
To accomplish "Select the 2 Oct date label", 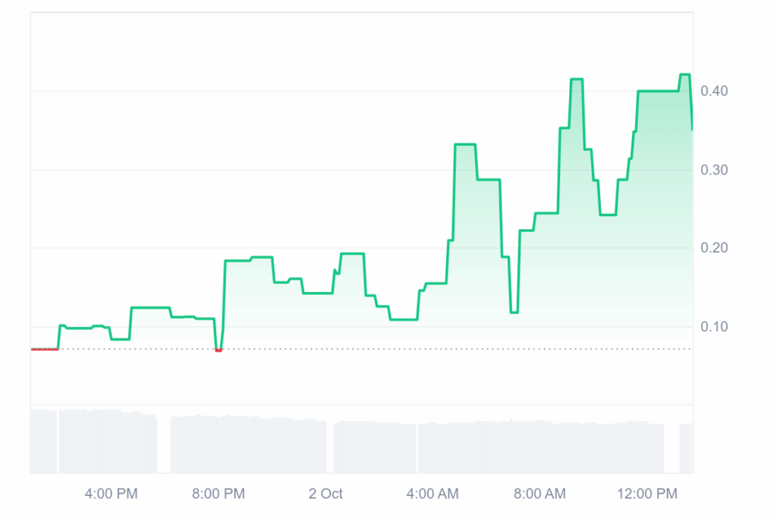I will [326, 494].
